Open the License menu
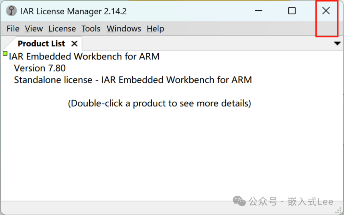344x215 pixels. [x=62, y=29]
